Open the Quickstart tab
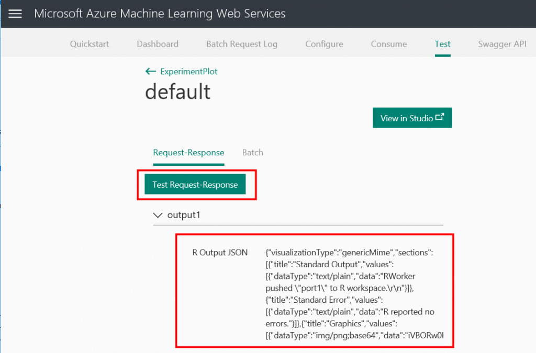 point(89,44)
